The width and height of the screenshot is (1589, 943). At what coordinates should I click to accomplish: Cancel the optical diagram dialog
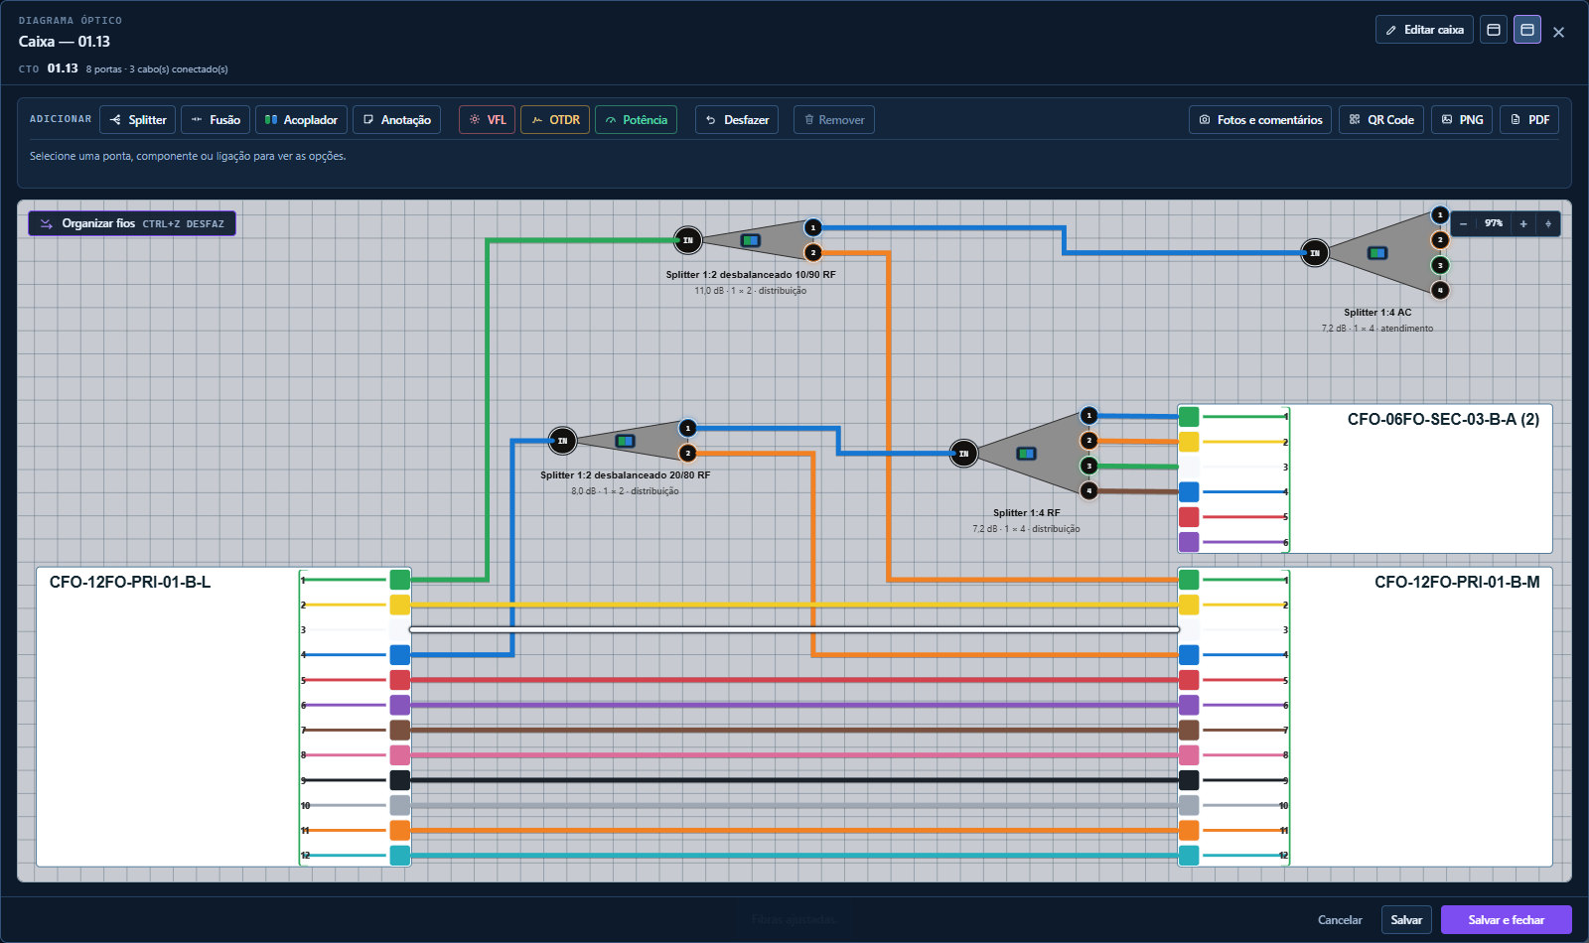1340,920
